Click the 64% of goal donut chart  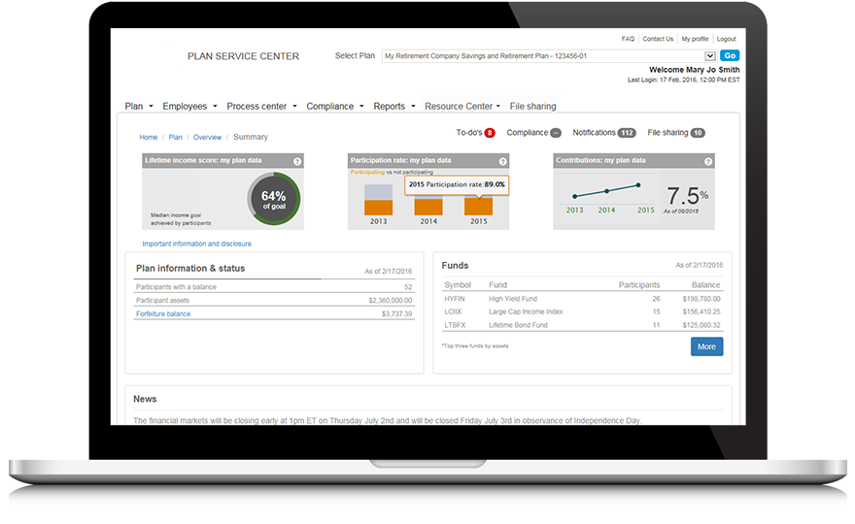273,199
